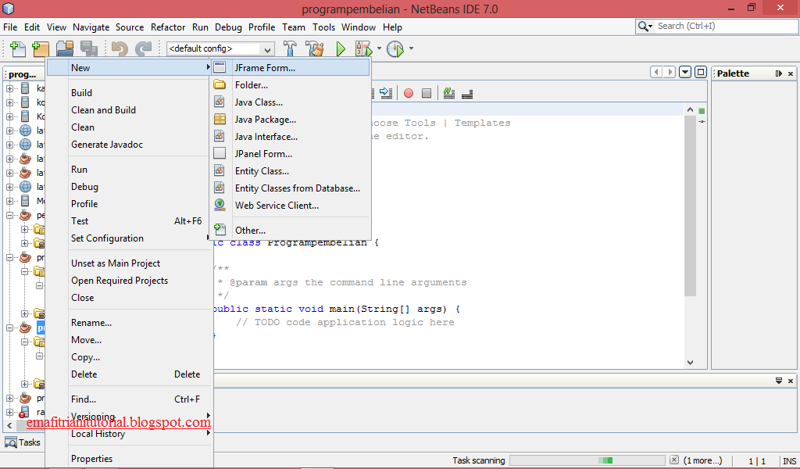
Task: Click the Profile Project clock icon
Action: pos(396,48)
